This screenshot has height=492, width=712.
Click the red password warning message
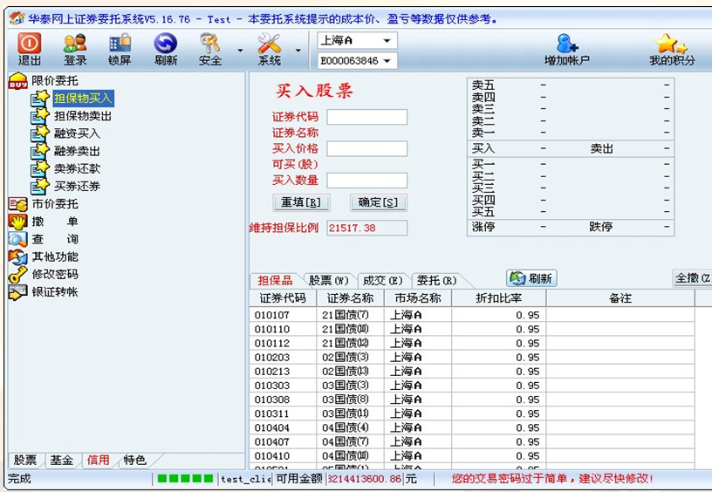552,478
